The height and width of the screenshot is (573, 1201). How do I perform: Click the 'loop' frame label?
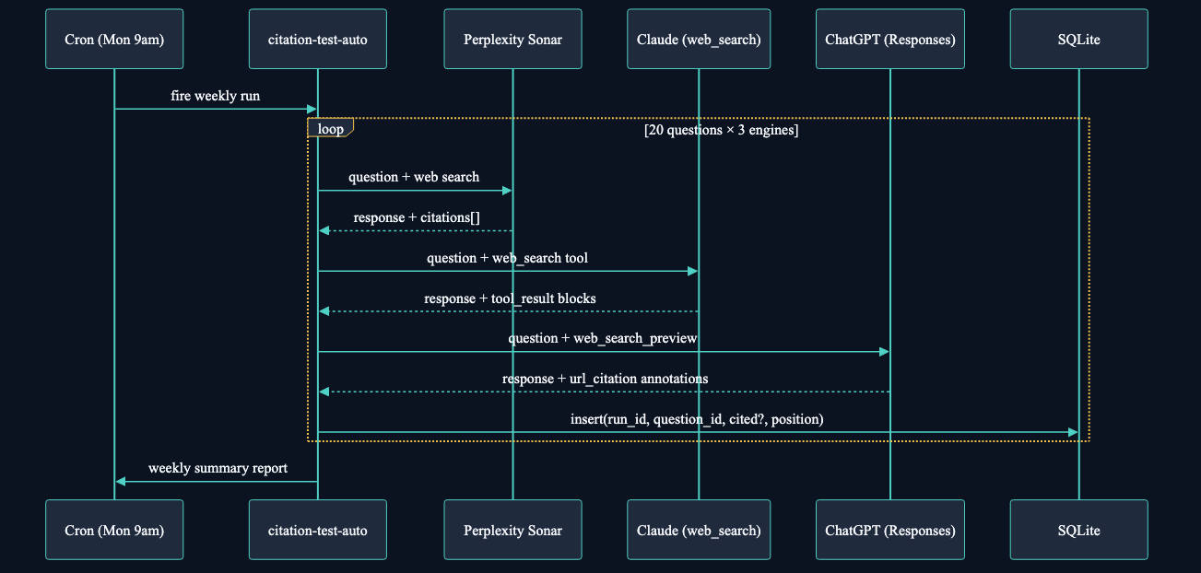pos(330,129)
